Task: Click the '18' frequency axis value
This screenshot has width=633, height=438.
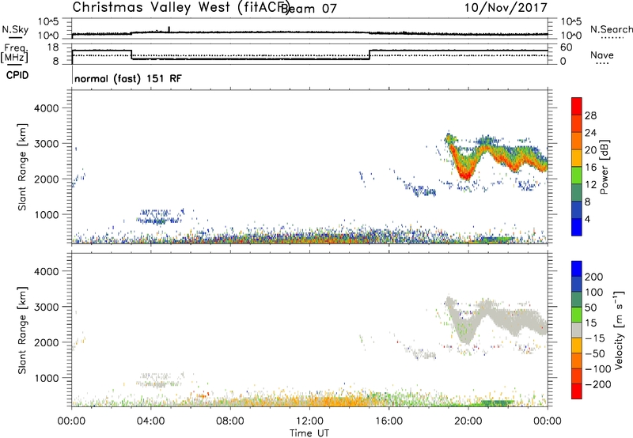Action: tap(54, 47)
